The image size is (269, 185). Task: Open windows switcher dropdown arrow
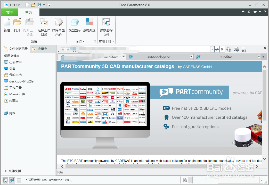click(44, 5)
